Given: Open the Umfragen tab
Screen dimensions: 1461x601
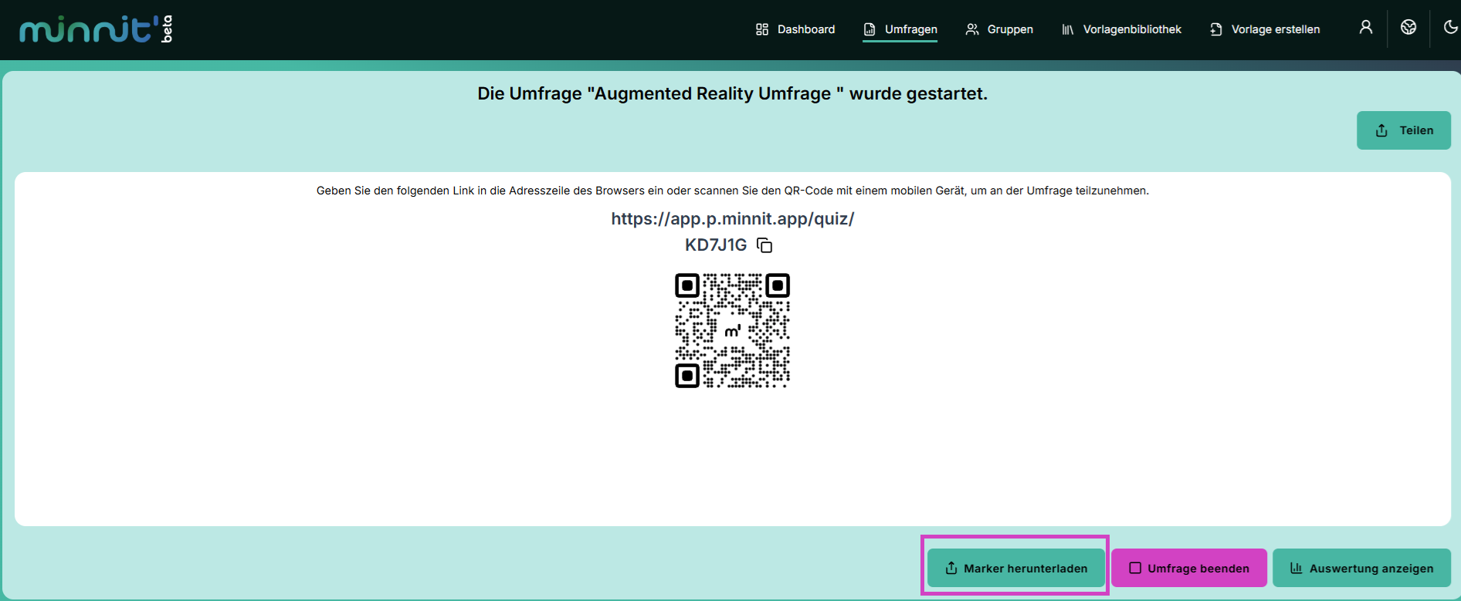Looking at the screenshot, I should coord(900,29).
